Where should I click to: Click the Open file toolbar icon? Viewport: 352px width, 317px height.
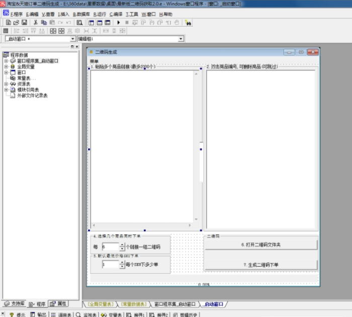click(x=16, y=23)
